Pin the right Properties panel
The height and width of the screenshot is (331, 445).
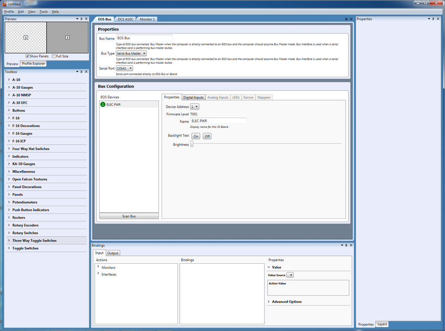[x=433, y=19]
